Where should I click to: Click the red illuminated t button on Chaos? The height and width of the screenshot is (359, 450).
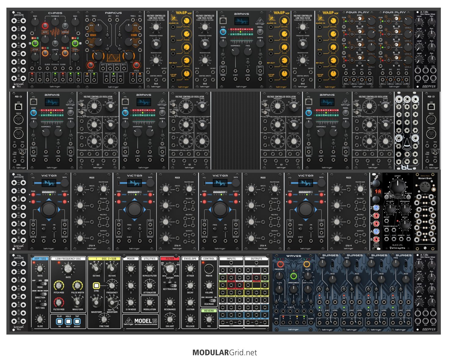[x=45, y=26]
